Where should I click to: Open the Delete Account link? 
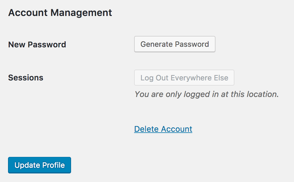[x=163, y=129]
